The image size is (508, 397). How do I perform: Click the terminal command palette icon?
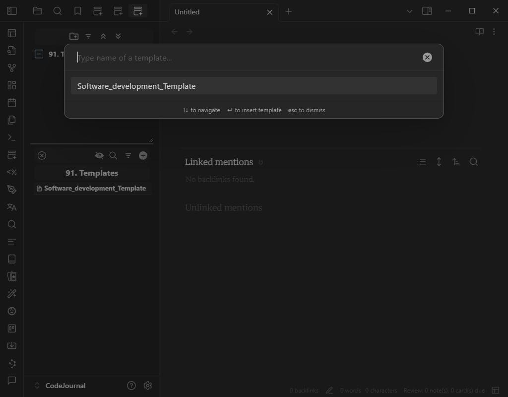point(12,137)
